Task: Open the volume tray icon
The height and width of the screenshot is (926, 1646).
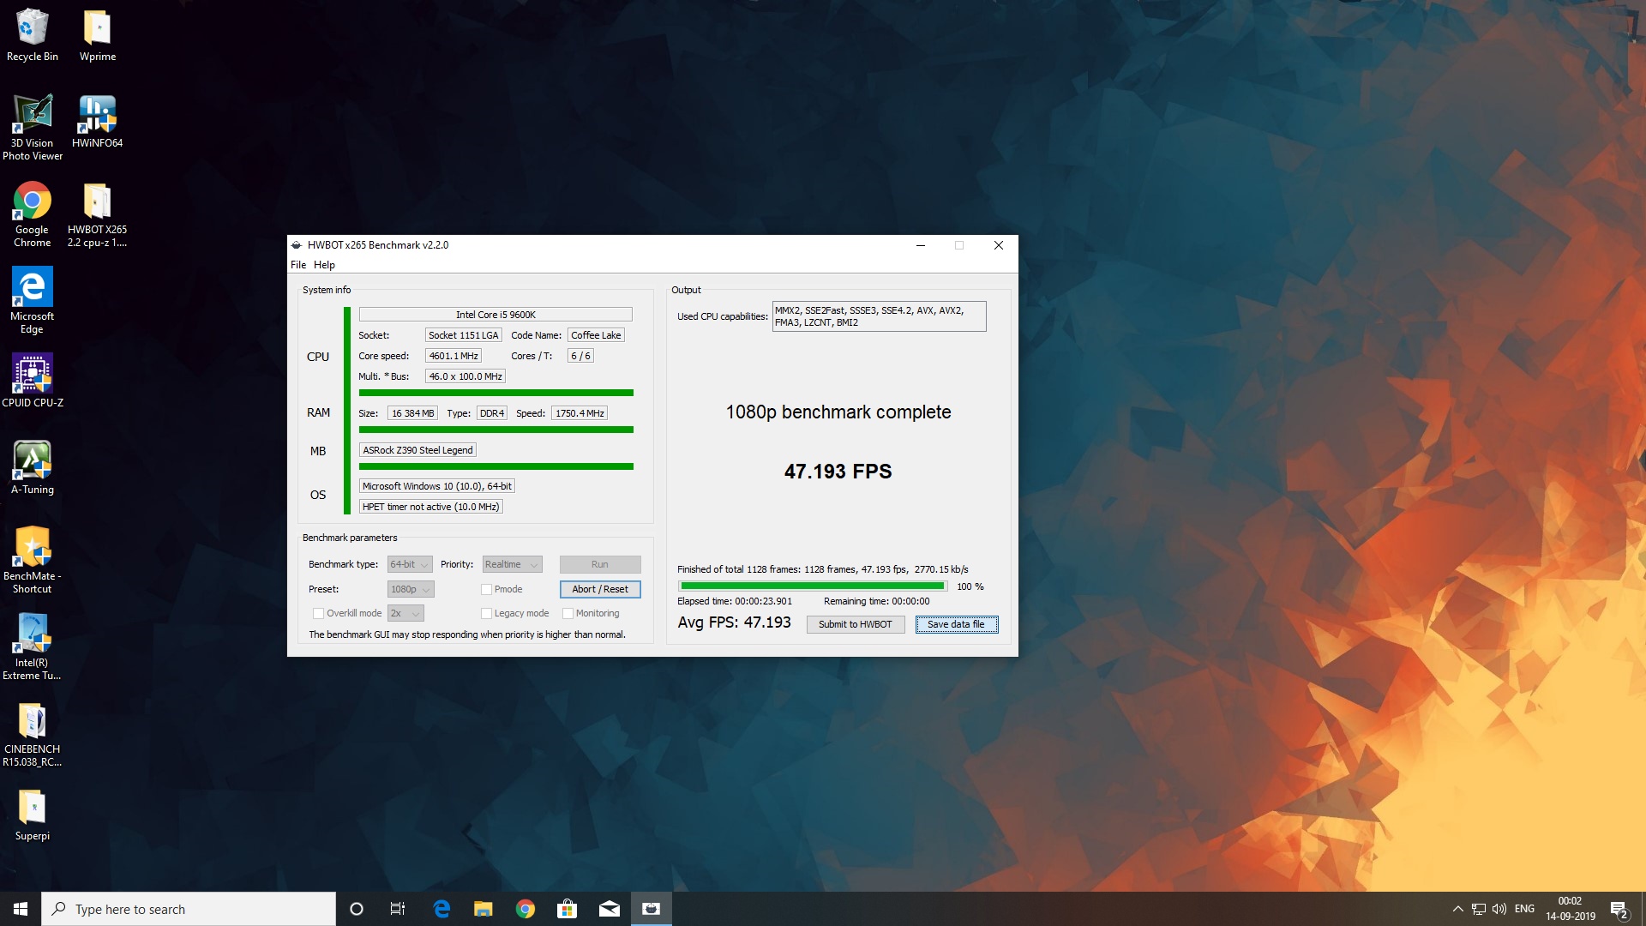Action: click(x=1499, y=909)
